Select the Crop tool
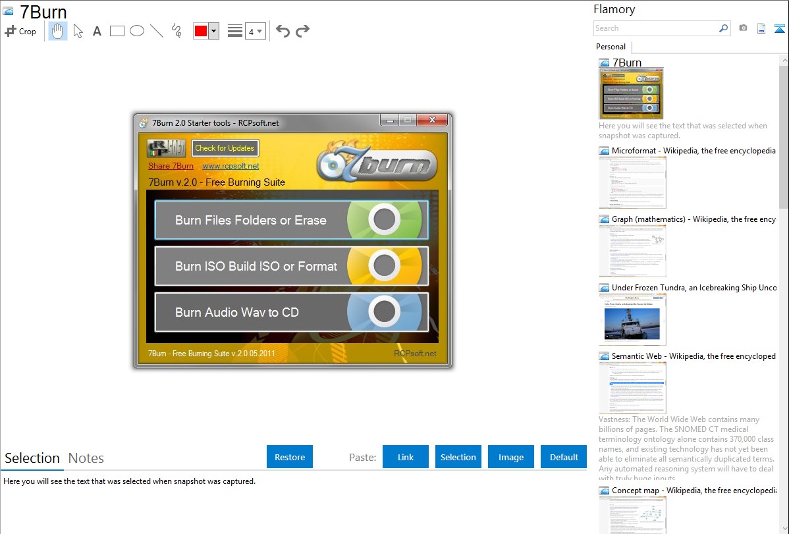Viewport: 789px width, 534px height. pyautogui.click(x=20, y=31)
